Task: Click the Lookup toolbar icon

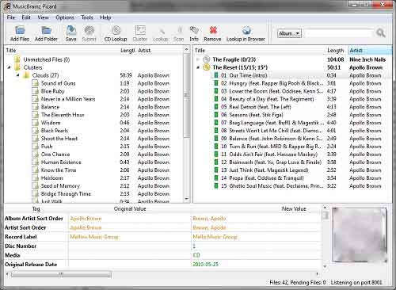Action: coord(161,31)
